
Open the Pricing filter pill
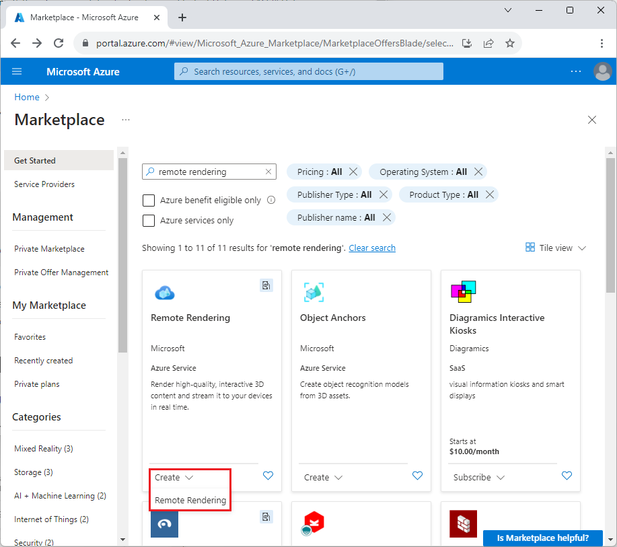coord(319,172)
